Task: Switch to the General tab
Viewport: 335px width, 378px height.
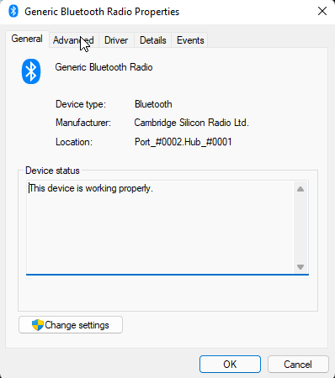Action: pos(27,39)
